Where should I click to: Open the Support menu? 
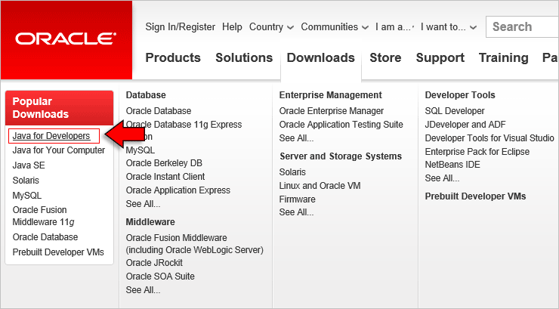tap(440, 58)
